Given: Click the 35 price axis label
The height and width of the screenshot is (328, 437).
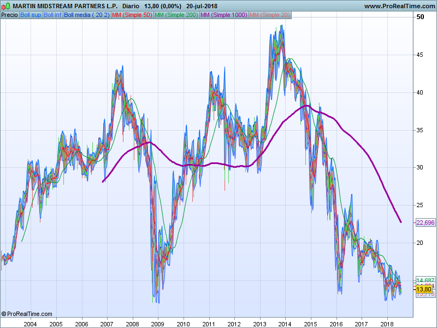Looking at the screenshot, I should coord(420,130).
